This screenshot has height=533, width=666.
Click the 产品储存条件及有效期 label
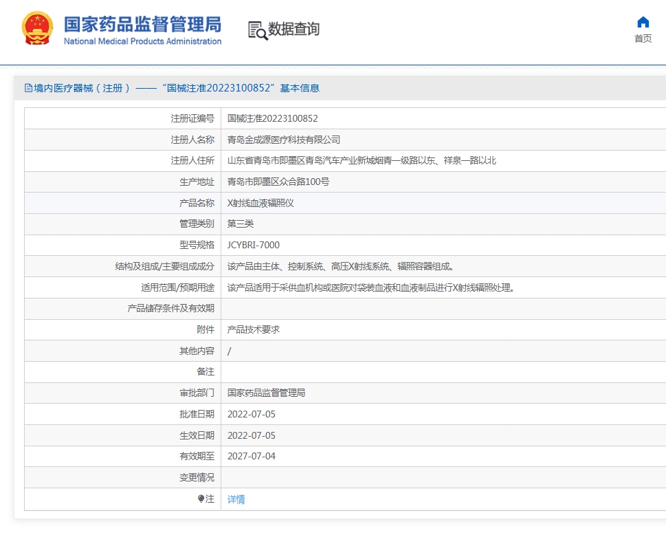[x=170, y=308]
